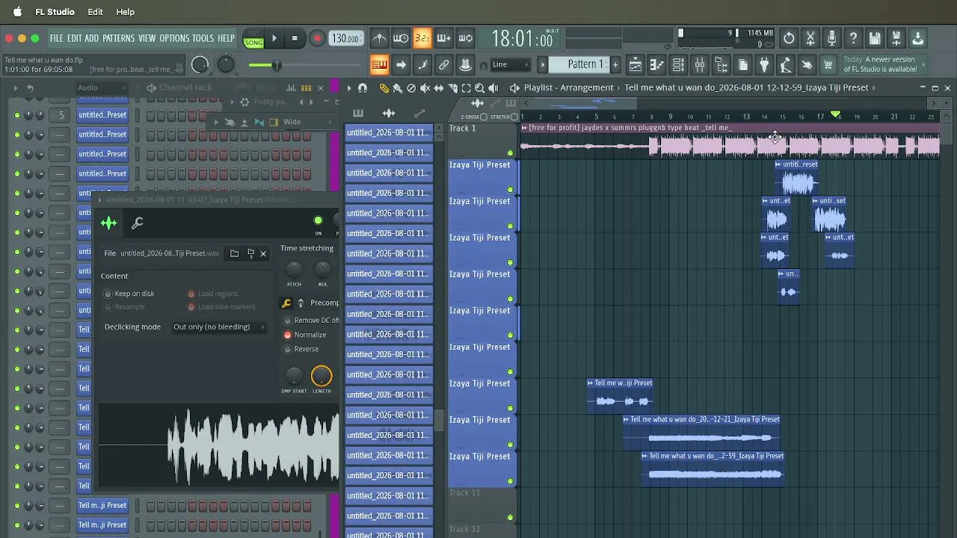Mute Track 1 with its green light
Screen dimensions: 957x538
pyautogui.click(x=511, y=153)
